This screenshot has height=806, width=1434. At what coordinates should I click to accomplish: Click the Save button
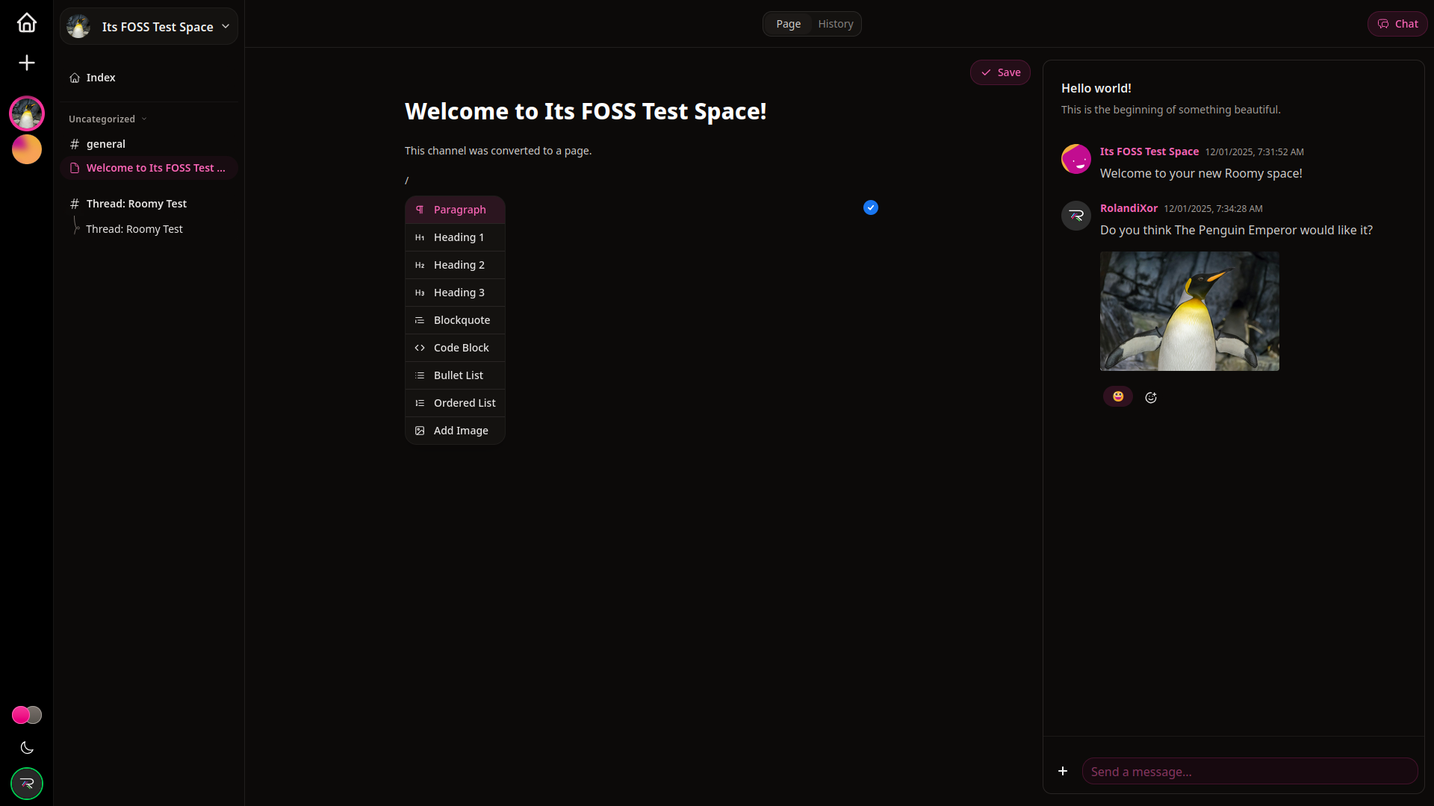tap(1000, 72)
